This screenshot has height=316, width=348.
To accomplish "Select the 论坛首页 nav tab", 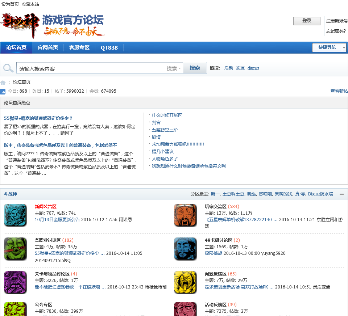I will pyautogui.click(x=16, y=48).
